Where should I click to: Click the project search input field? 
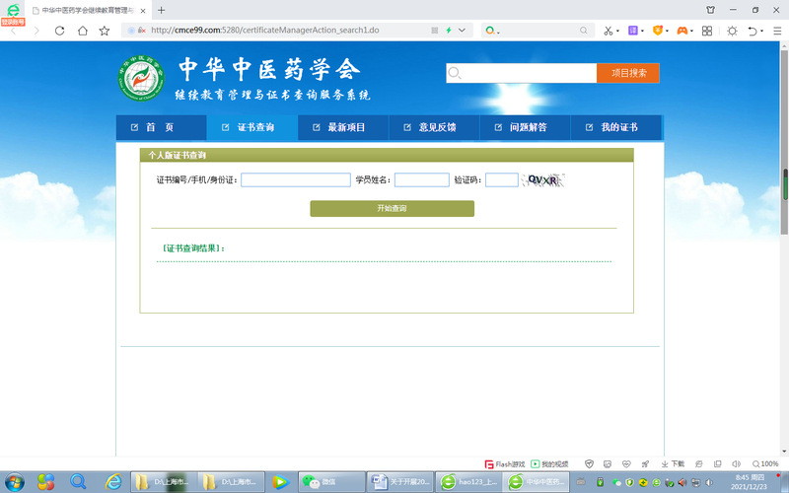522,73
